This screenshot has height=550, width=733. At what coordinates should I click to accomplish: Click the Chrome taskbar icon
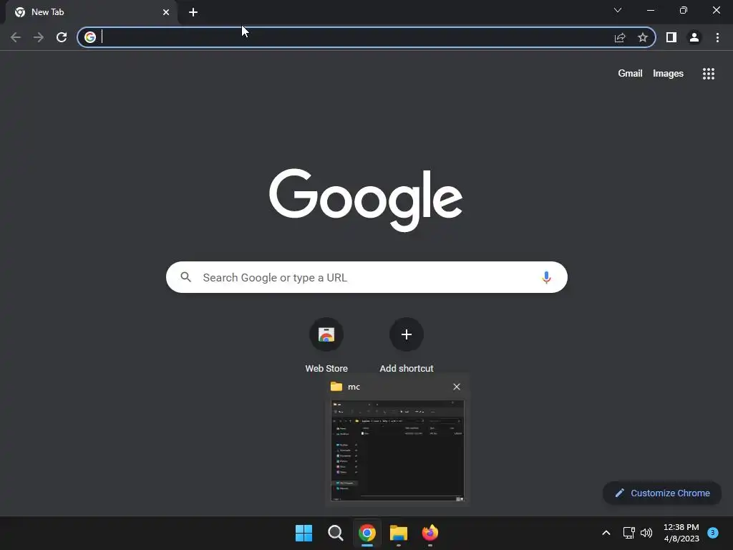click(367, 533)
